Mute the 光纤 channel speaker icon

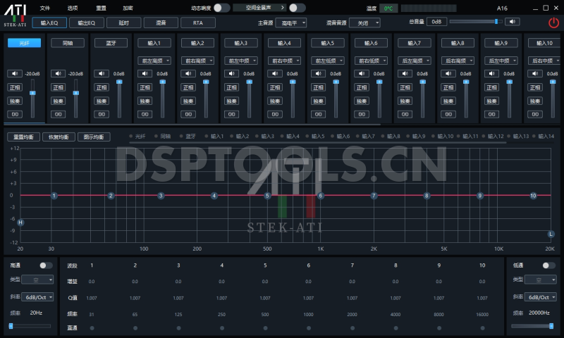click(15, 74)
